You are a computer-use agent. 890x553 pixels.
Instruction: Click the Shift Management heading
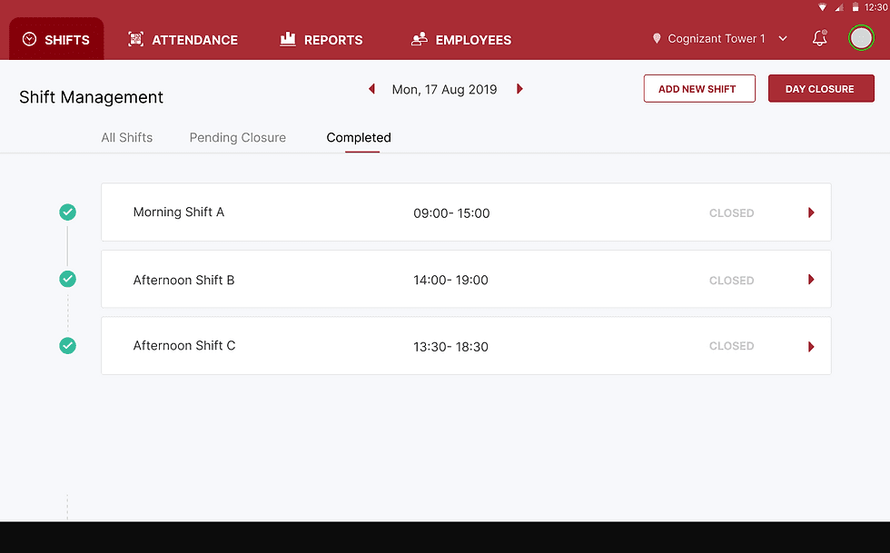coord(92,97)
